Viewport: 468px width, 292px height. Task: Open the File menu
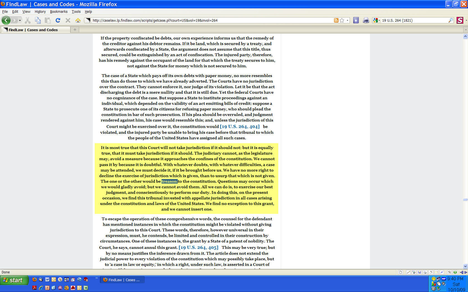[x=5, y=11]
